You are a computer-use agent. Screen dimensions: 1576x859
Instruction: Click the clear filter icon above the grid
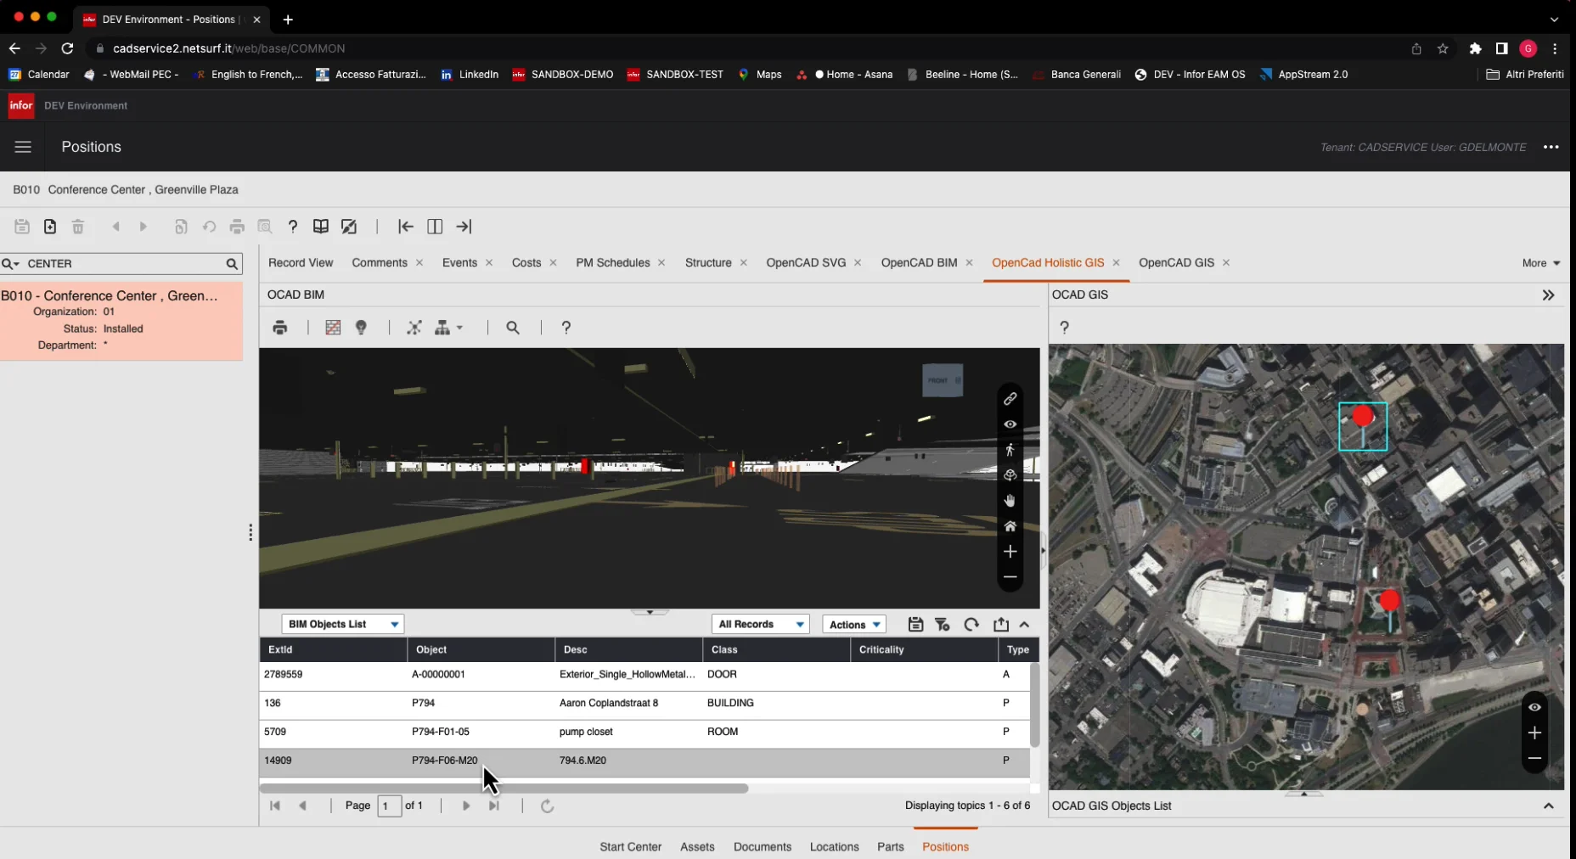point(942,625)
